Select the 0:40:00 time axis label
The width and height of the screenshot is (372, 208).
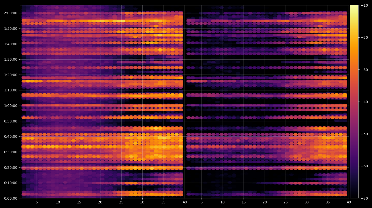click(11, 136)
